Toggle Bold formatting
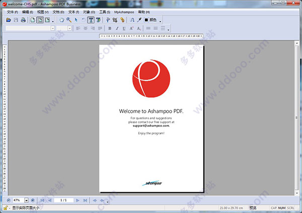The image size is (302, 213). [x=110, y=28]
